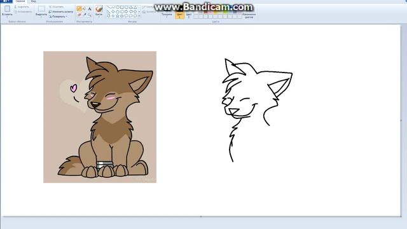Screen dimensions: 407x229
Task: Click the Cut scissors command
Action: [21, 7]
